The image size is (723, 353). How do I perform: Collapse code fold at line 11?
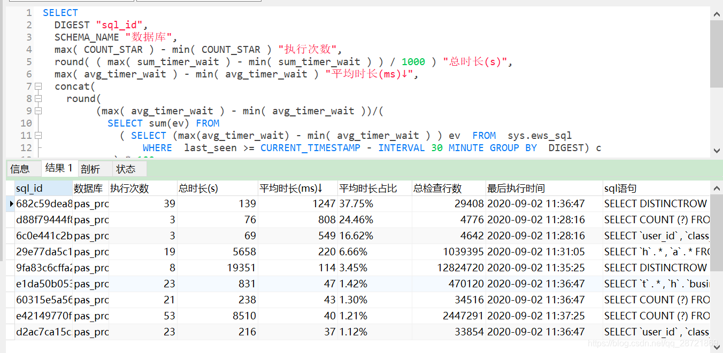(38, 136)
